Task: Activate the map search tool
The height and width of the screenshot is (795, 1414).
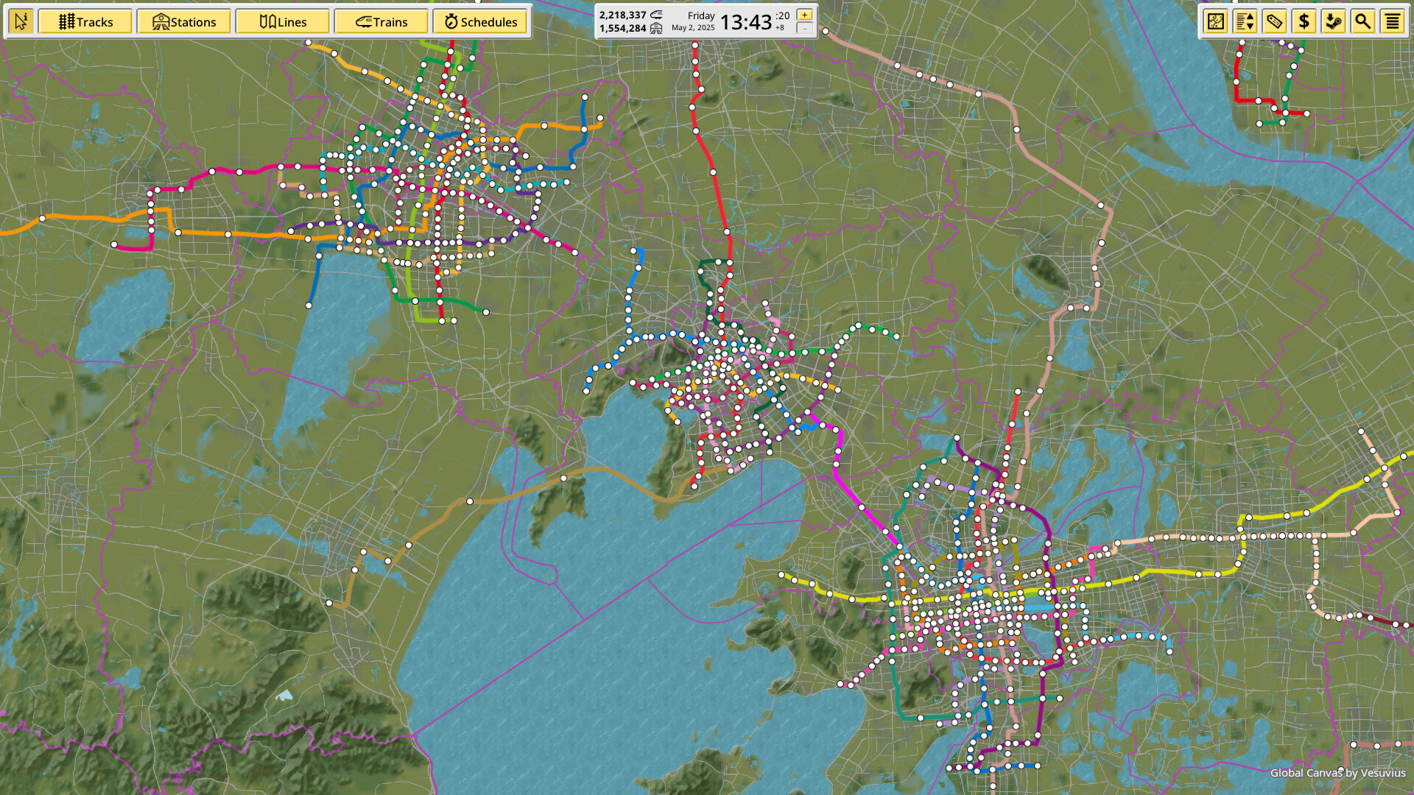Action: pos(1362,21)
